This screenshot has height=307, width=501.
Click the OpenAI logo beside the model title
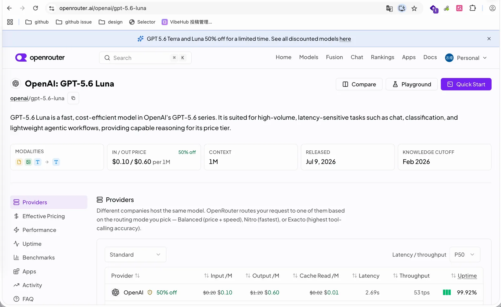point(16,84)
